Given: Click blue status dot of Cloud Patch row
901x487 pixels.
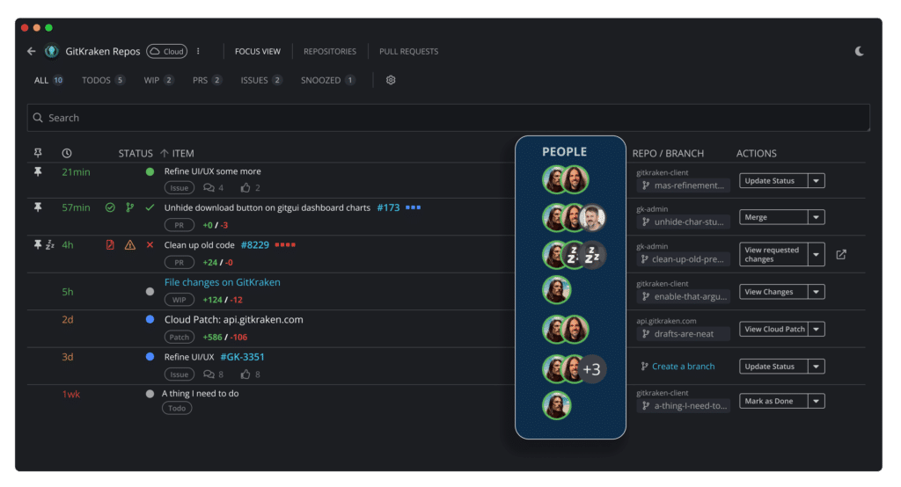Looking at the screenshot, I should point(150,319).
